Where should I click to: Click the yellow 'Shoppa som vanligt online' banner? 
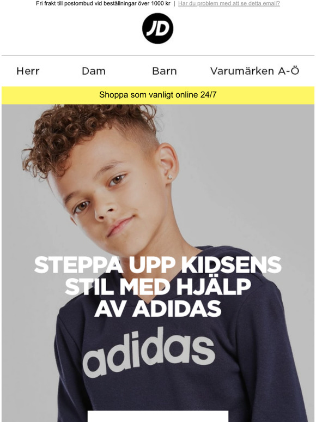coord(158,95)
